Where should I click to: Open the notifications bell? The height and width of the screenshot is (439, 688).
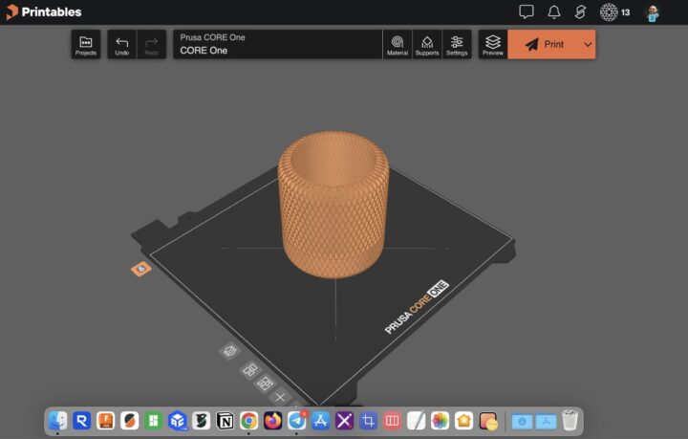(x=553, y=12)
